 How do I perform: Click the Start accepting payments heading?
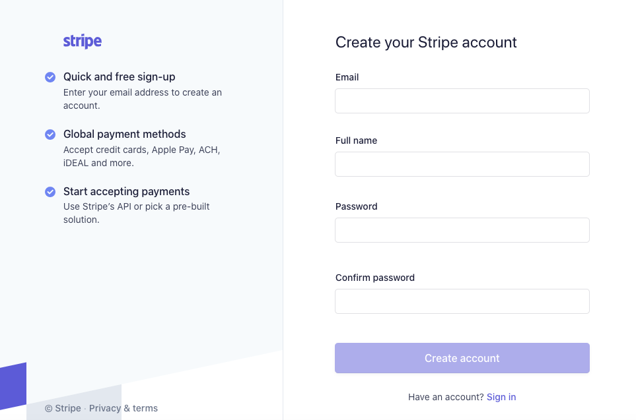click(127, 192)
